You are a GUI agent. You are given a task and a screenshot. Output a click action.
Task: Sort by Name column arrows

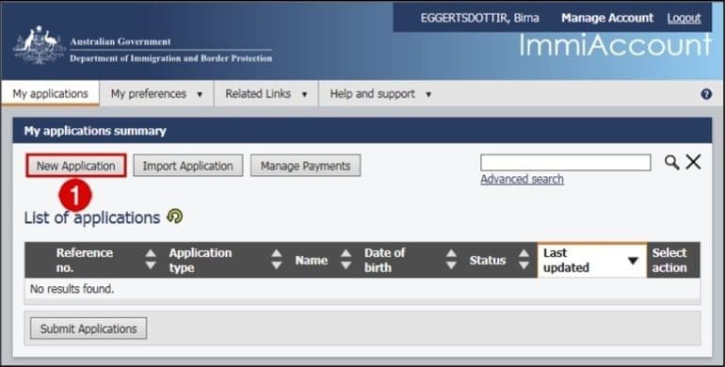coord(346,260)
